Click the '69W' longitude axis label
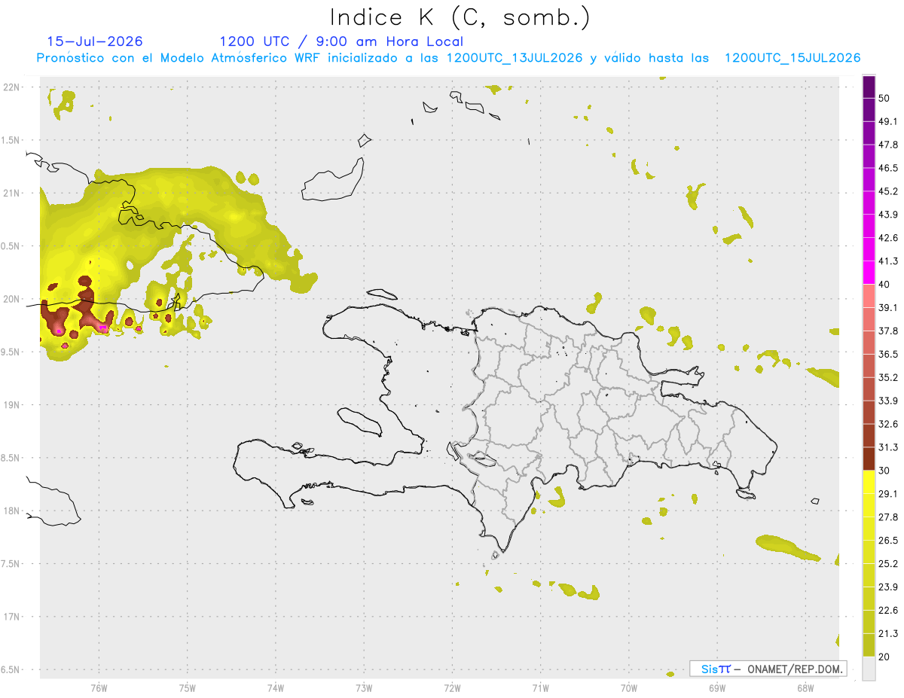Screen dimensions: 904x698 click(717, 688)
